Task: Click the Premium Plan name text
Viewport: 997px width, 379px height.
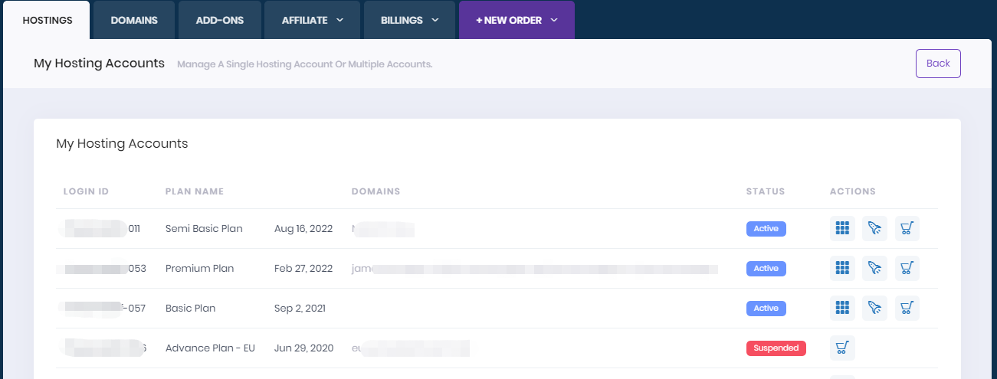Action: tap(199, 269)
